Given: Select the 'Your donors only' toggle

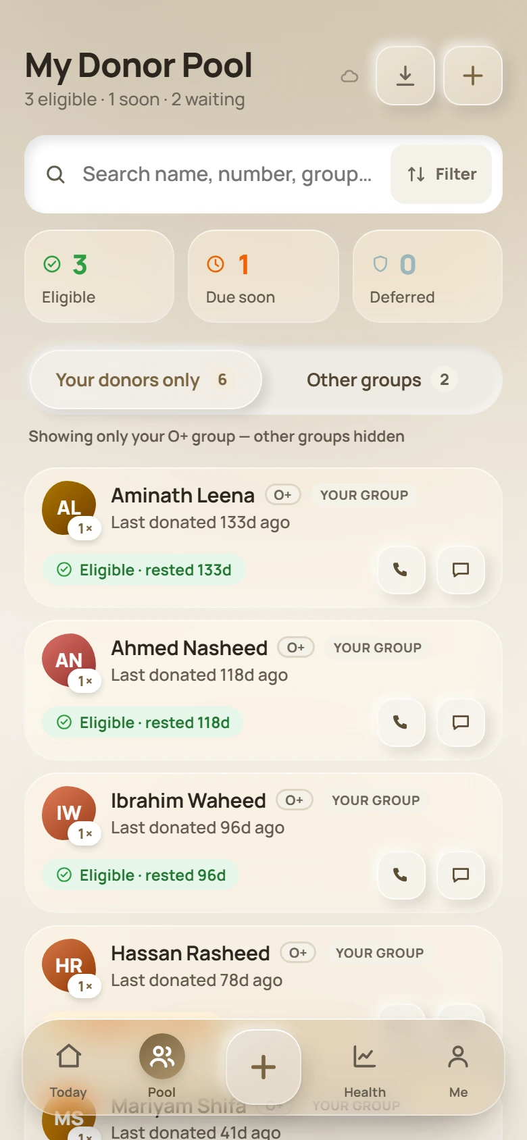Looking at the screenshot, I should (x=146, y=380).
